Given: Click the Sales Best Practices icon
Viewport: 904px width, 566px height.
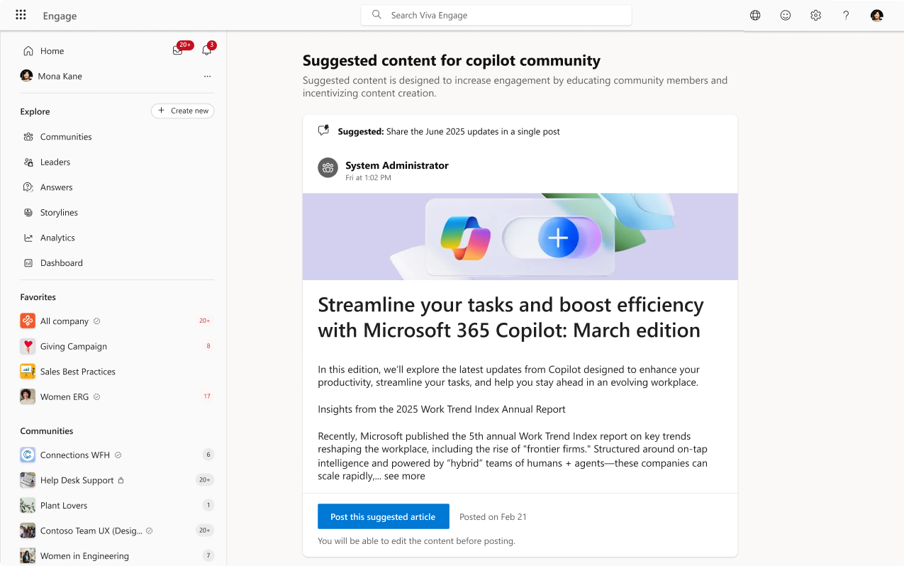Looking at the screenshot, I should click(x=28, y=372).
